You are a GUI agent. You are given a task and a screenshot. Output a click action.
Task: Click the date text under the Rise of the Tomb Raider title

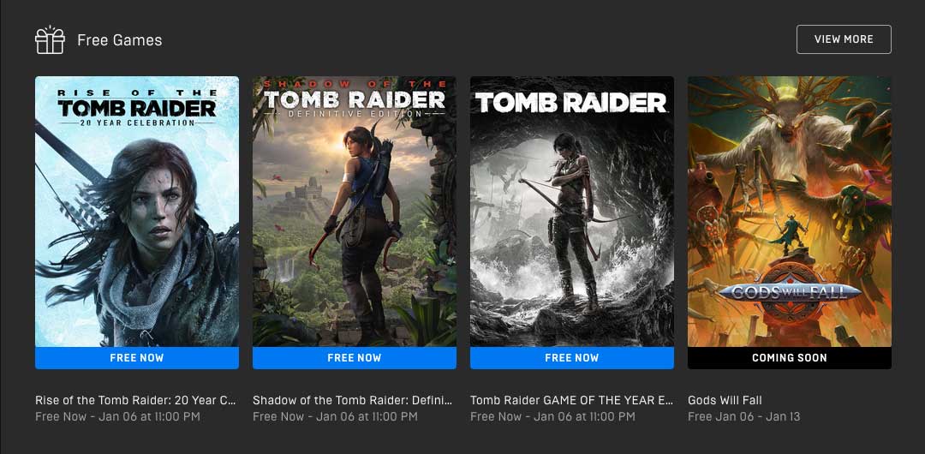click(117, 417)
